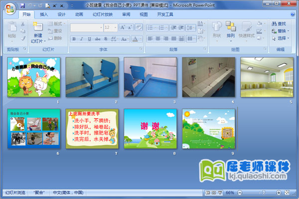The image size is (299, 199).
Task: Click 替换 to replace text
Action: click(280, 31)
